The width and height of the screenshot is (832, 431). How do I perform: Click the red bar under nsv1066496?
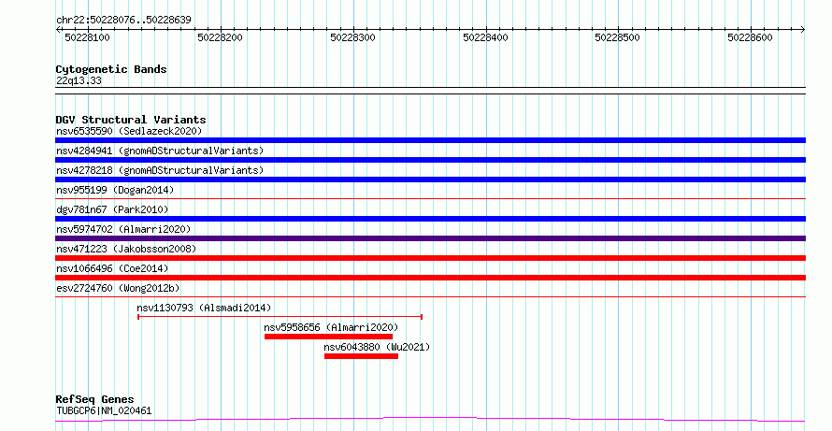point(430,278)
